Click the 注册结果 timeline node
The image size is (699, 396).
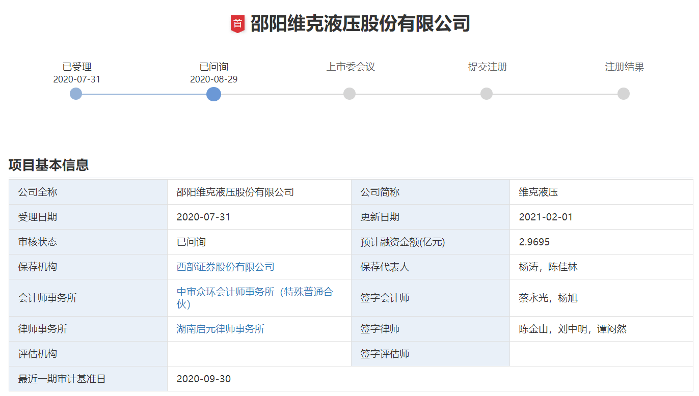(x=624, y=94)
